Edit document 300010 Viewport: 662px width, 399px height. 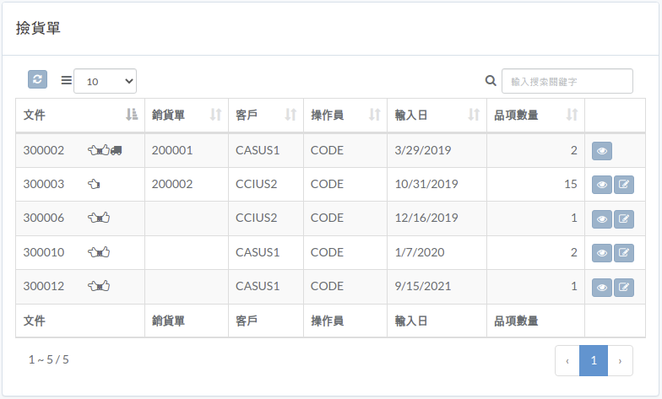623,253
